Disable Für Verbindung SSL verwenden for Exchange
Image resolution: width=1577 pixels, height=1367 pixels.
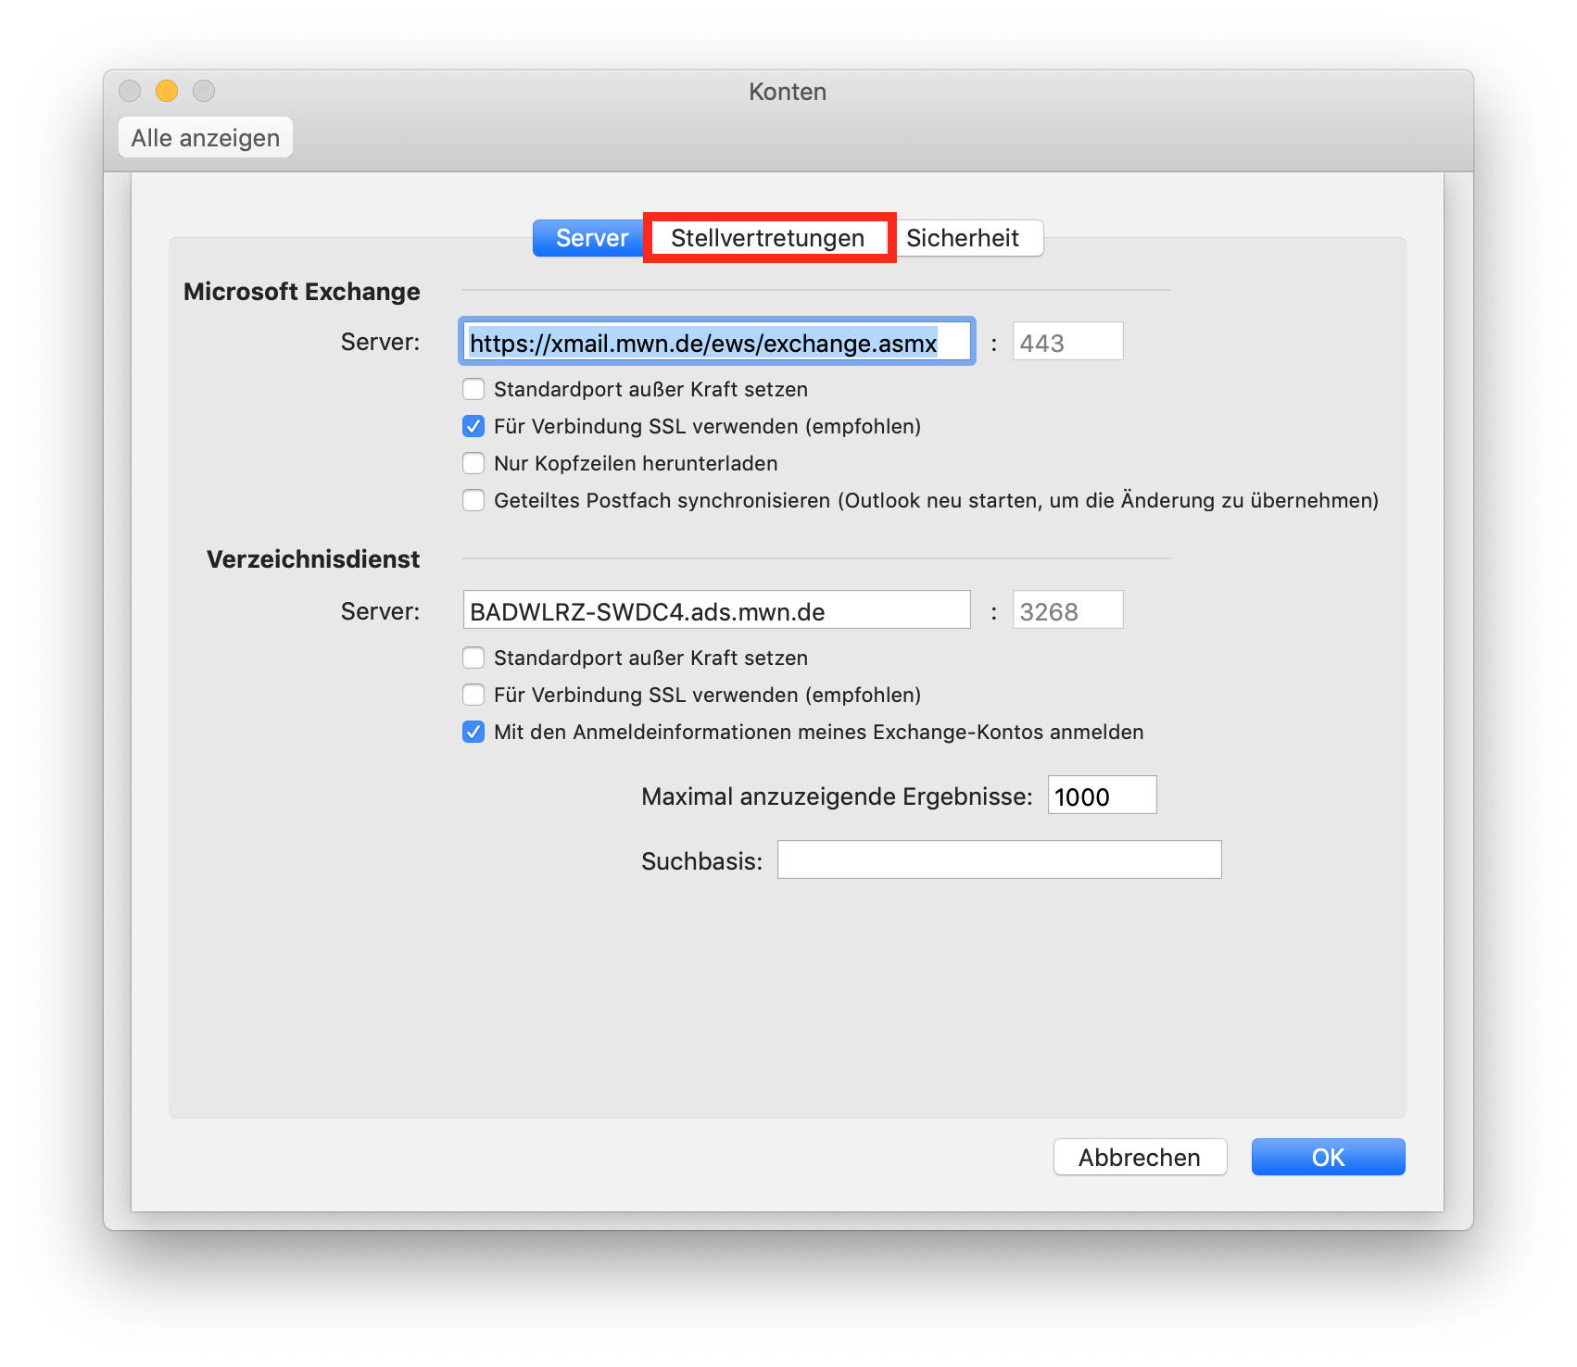coord(473,426)
